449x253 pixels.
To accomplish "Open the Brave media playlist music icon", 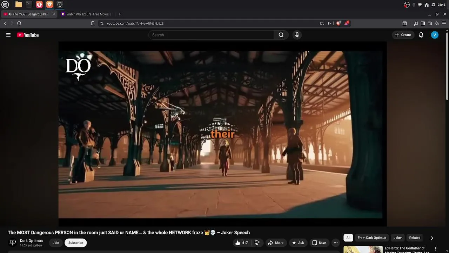I will click(416, 23).
